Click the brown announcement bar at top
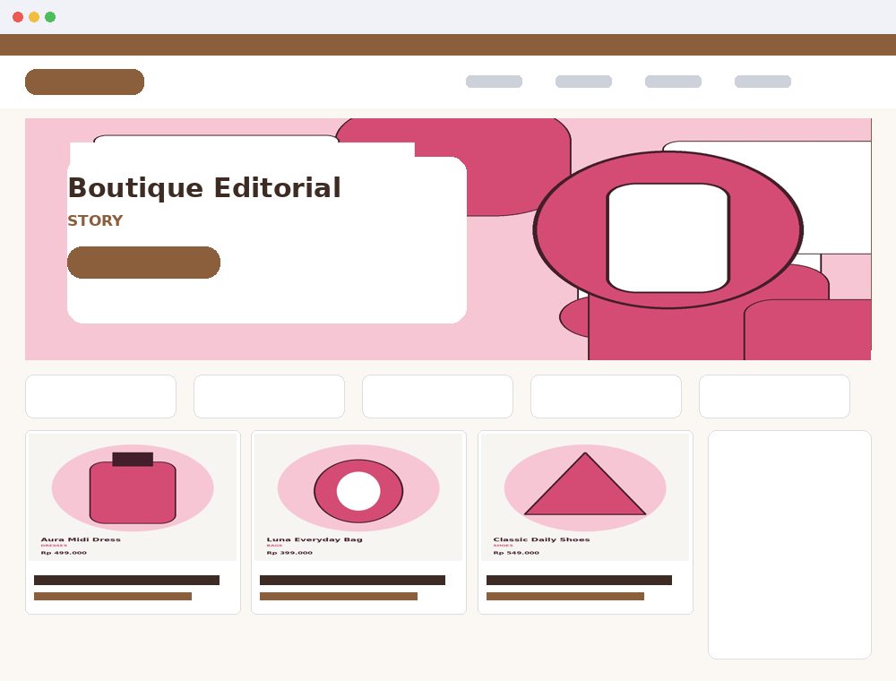The width and height of the screenshot is (896, 681). pos(448,45)
